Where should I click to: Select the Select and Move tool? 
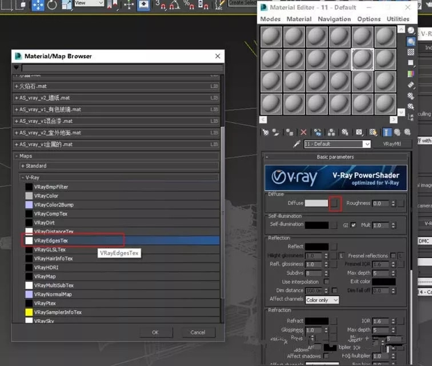[38, 5]
